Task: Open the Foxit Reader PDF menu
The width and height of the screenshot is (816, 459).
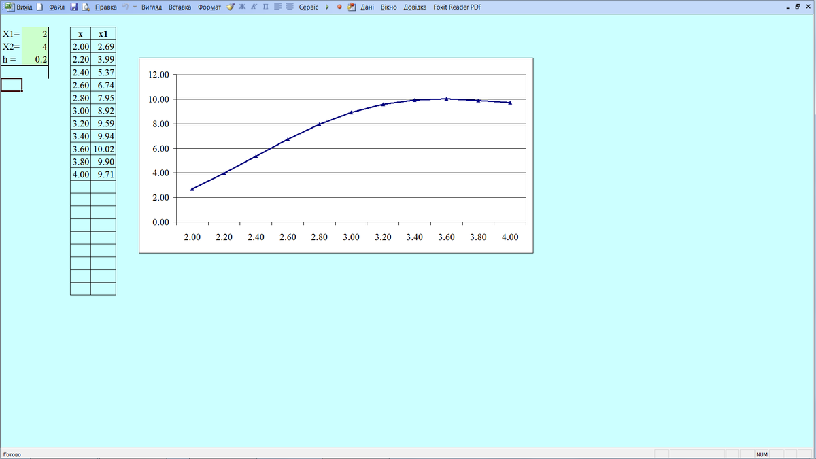Action: 457,7
